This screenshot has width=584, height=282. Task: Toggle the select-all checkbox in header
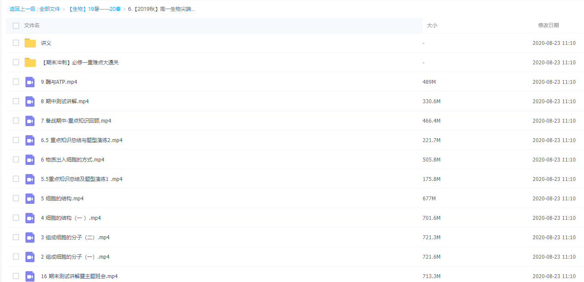click(x=16, y=26)
